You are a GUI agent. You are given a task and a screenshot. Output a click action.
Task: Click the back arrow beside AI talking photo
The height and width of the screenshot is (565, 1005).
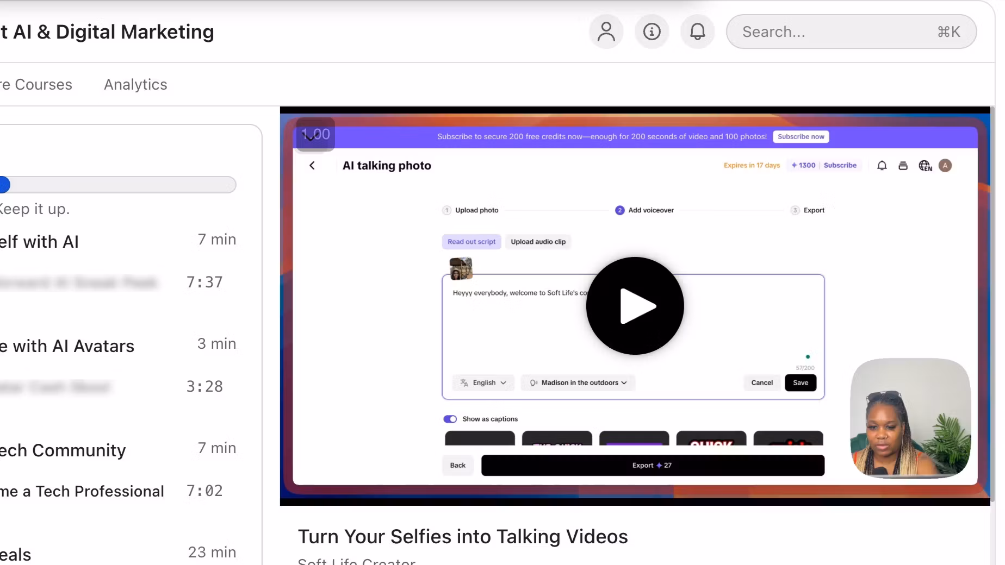click(x=312, y=166)
